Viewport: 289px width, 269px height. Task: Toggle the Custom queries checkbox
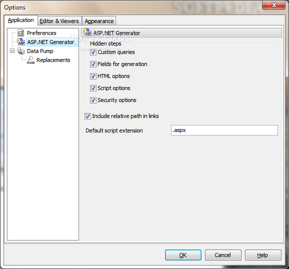tap(93, 52)
